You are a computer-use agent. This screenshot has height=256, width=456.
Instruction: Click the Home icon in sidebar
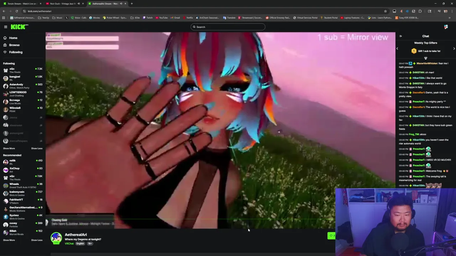5,38
